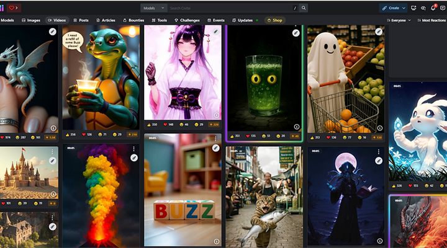Like the anime girl image with 350 thumbs up
This screenshot has width=447, height=248.
pyautogui.click(x=153, y=125)
